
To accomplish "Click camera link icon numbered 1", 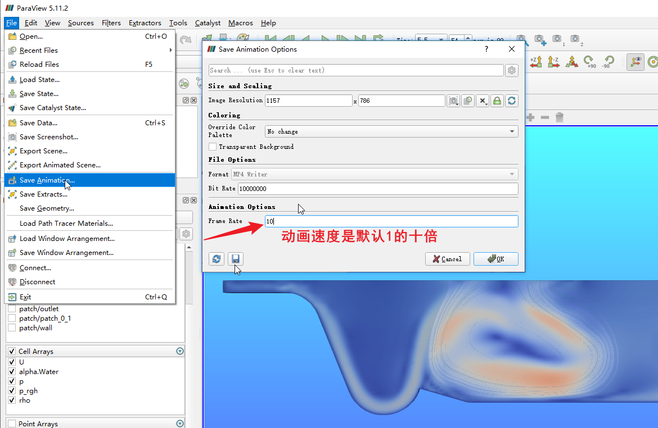I will coord(558,40).
